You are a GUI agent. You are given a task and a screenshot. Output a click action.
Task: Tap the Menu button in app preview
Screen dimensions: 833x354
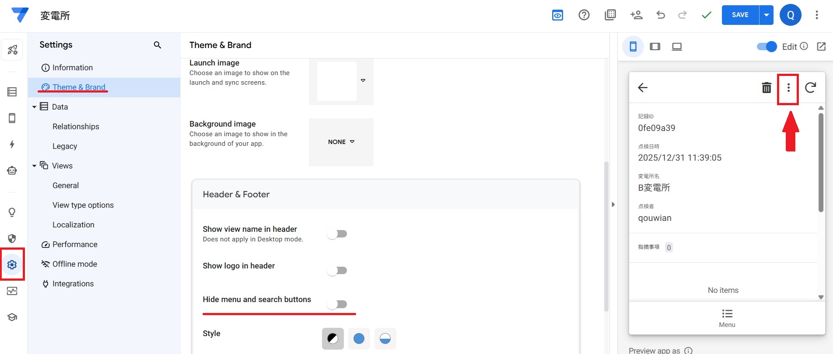tap(727, 318)
